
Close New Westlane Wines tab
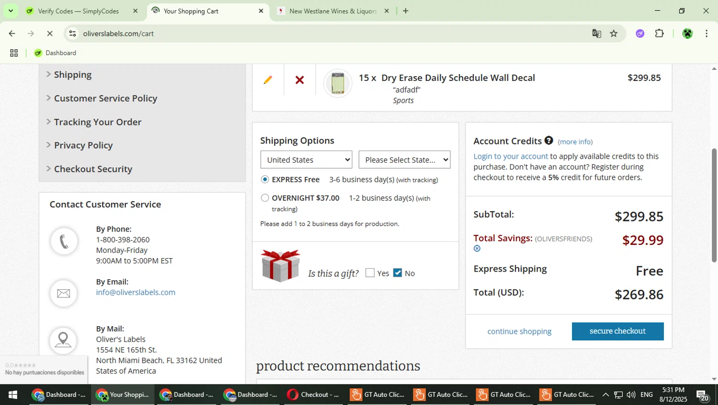[x=387, y=11]
